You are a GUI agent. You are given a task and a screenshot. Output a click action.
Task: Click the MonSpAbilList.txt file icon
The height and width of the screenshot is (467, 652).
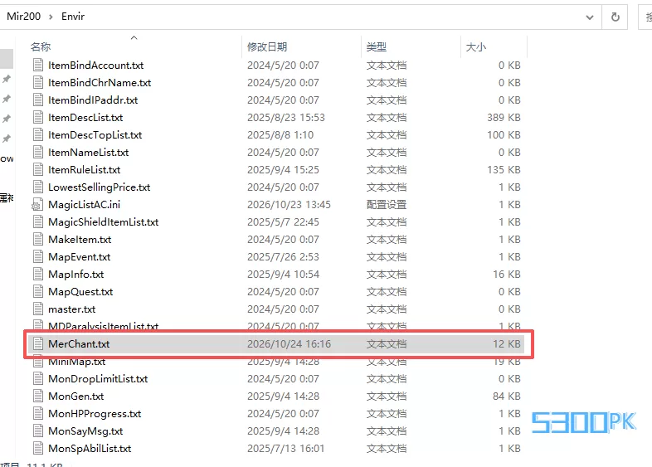[x=38, y=449]
